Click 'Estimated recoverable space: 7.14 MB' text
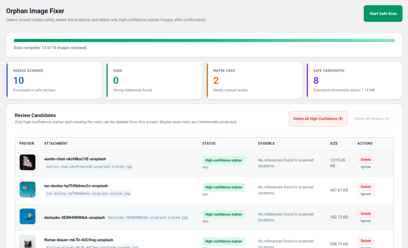This screenshot has width=408, height=248. pyautogui.click(x=344, y=90)
